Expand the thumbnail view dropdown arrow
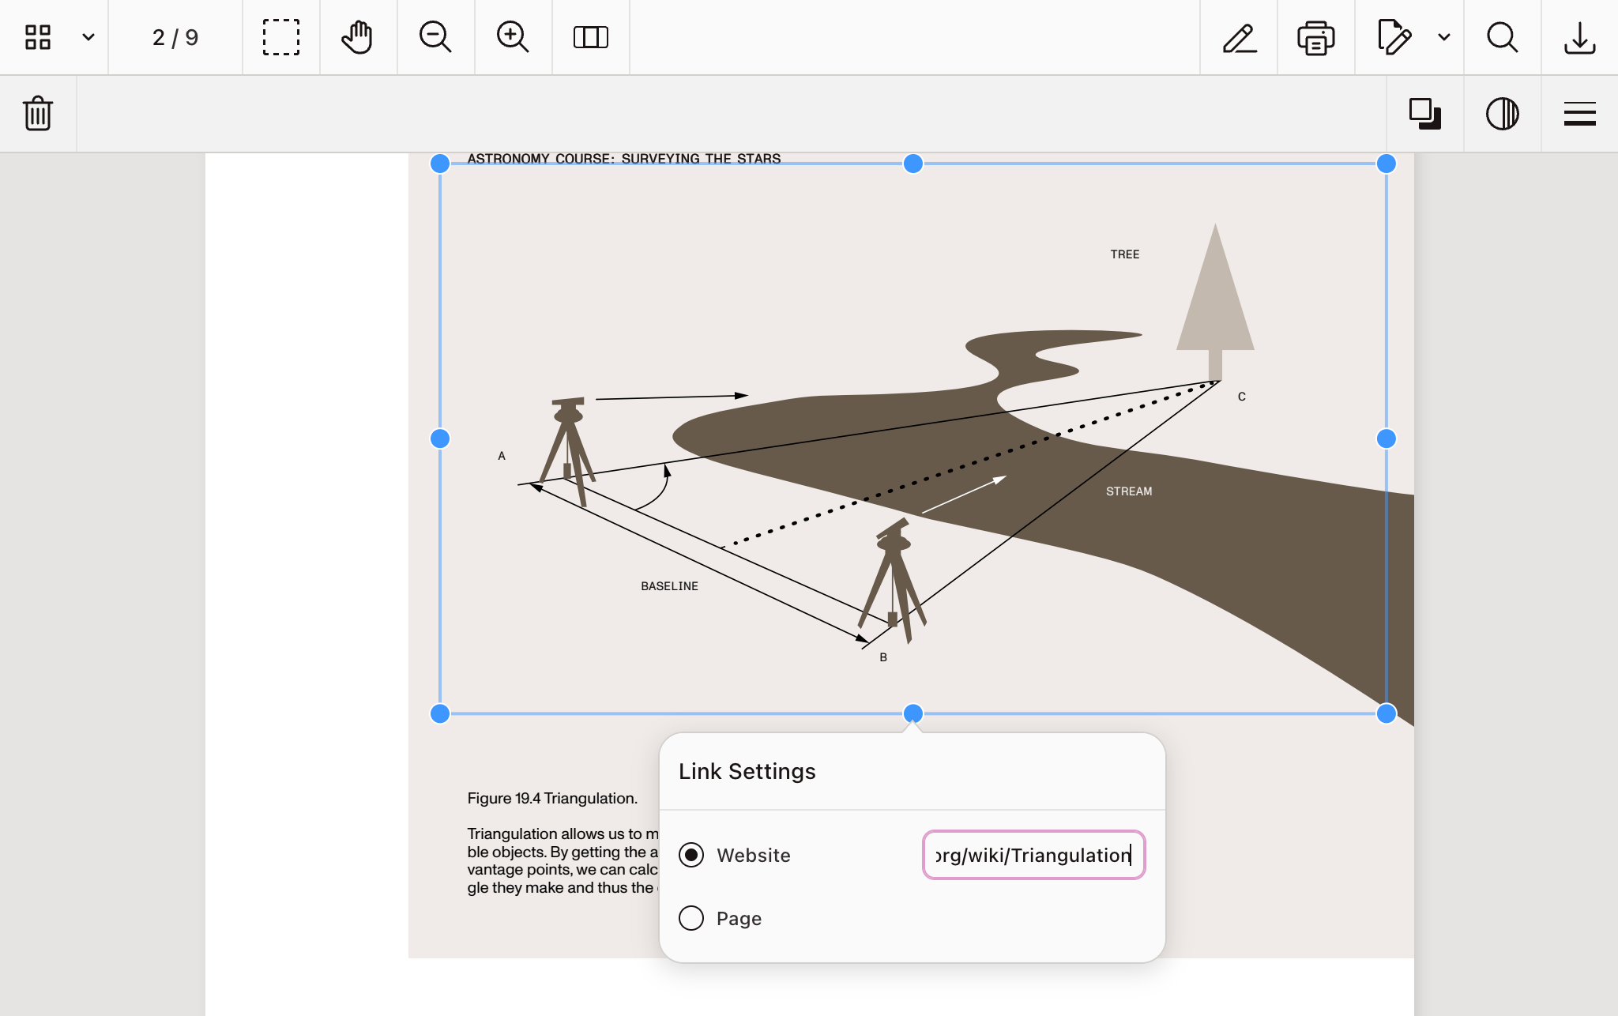Image resolution: width=1618 pixels, height=1016 pixels. pyautogui.click(x=88, y=37)
